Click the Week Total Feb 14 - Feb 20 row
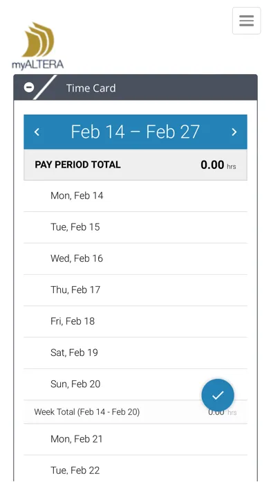 135,412
